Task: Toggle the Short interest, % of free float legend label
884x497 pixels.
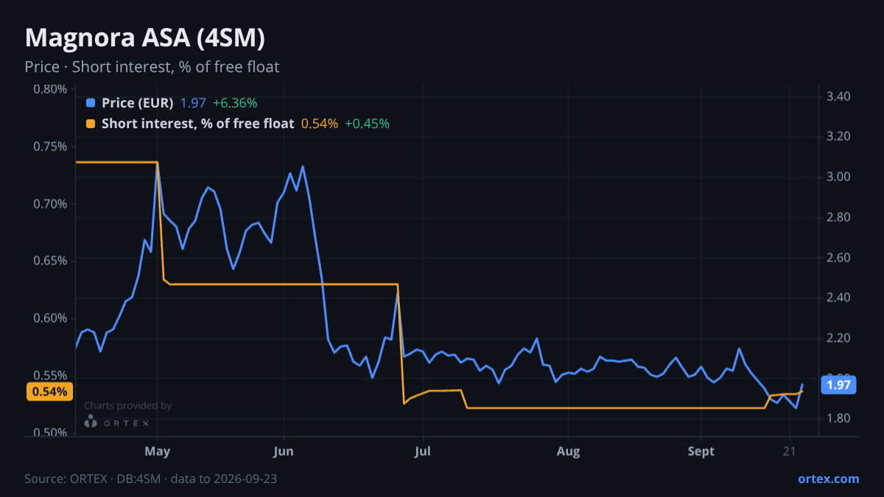Action: pyautogui.click(x=197, y=124)
